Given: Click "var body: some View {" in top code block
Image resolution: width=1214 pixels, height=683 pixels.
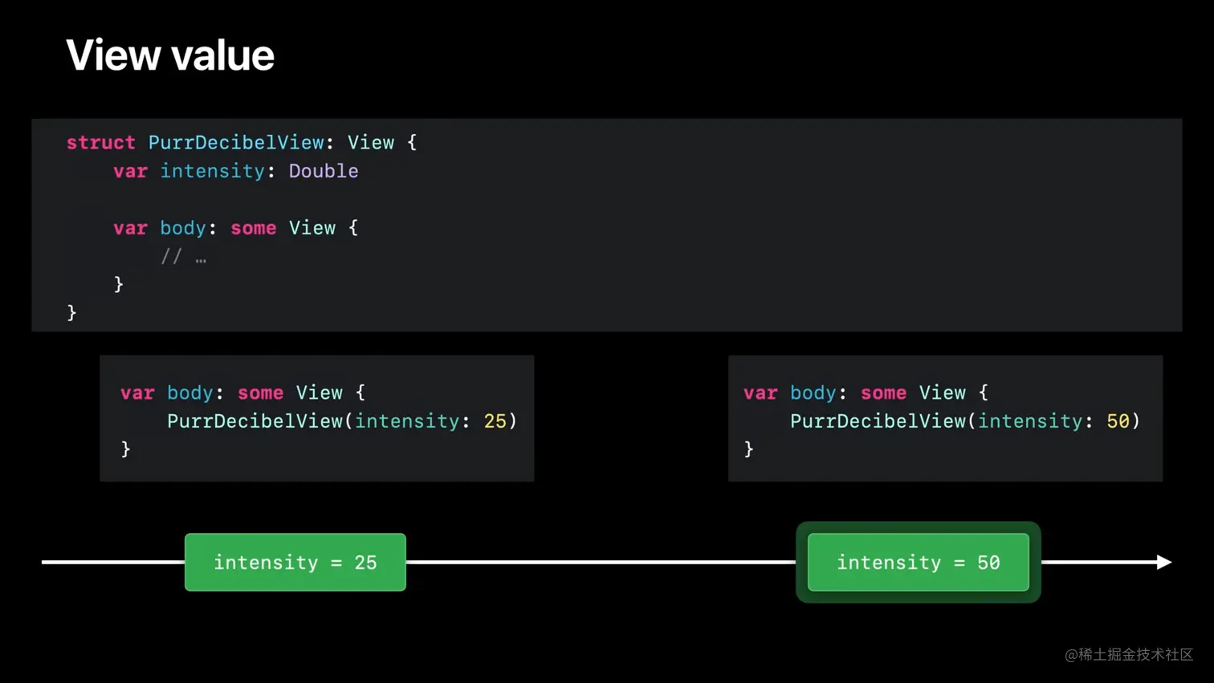Looking at the screenshot, I should pos(236,228).
